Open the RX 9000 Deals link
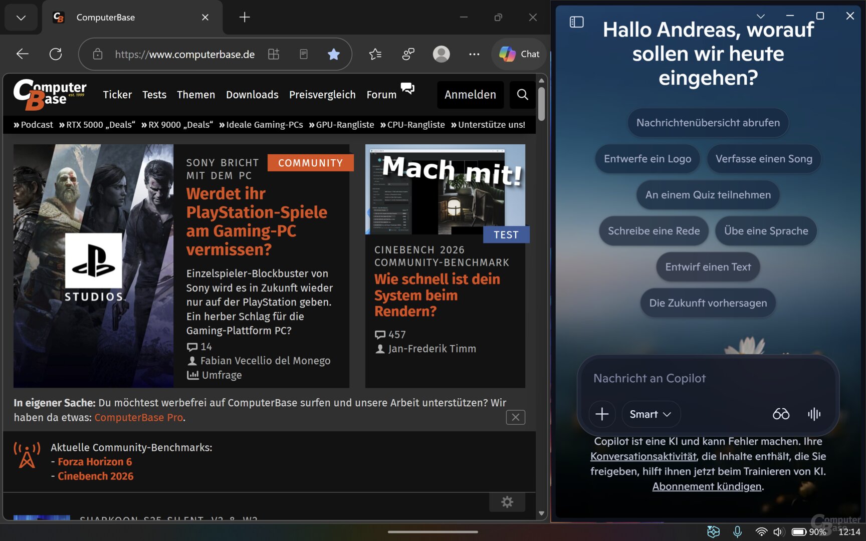Viewport: 866px width, 541px height. tap(177, 125)
